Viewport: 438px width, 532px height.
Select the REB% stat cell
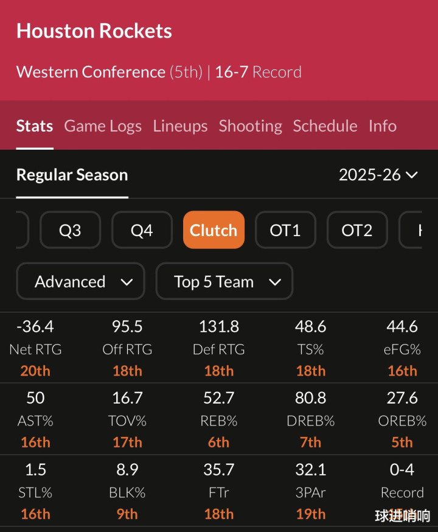pyautogui.click(x=219, y=420)
